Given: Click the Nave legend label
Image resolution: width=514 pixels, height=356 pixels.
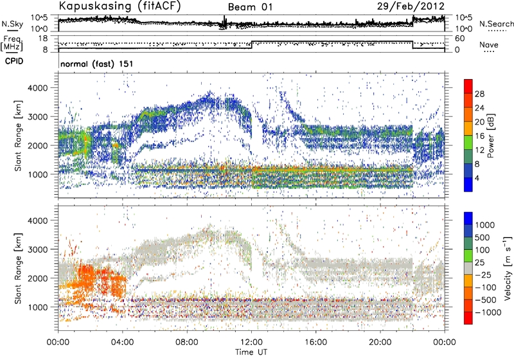Looking at the screenshot, I should click(x=489, y=44).
